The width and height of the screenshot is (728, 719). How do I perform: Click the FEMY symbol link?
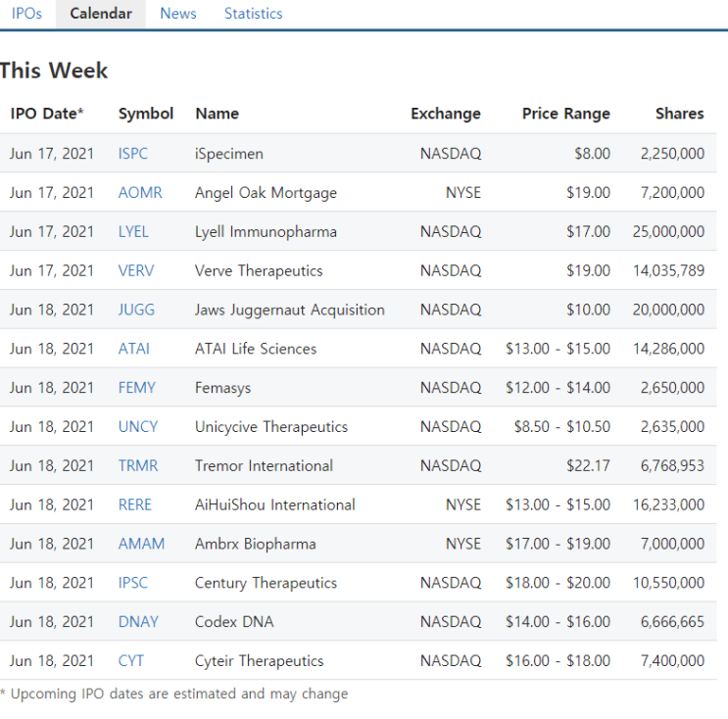(x=136, y=388)
